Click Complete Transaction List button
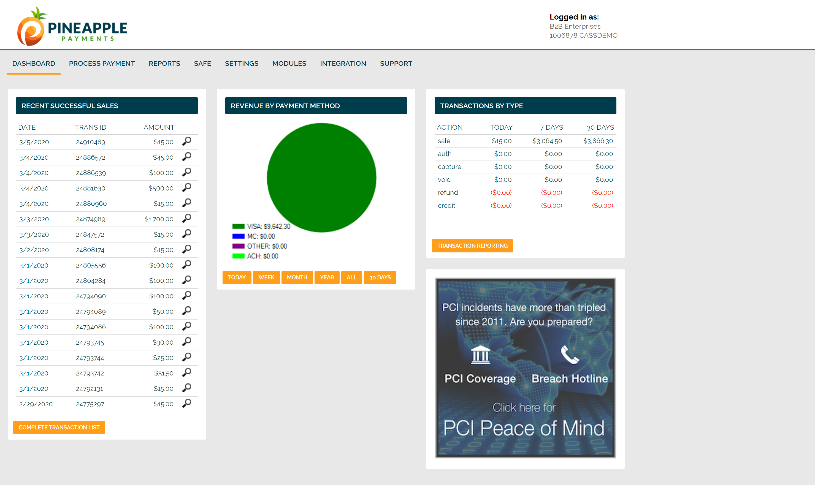The width and height of the screenshot is (815, 485). pyautogui.click(x=59, y=427)
